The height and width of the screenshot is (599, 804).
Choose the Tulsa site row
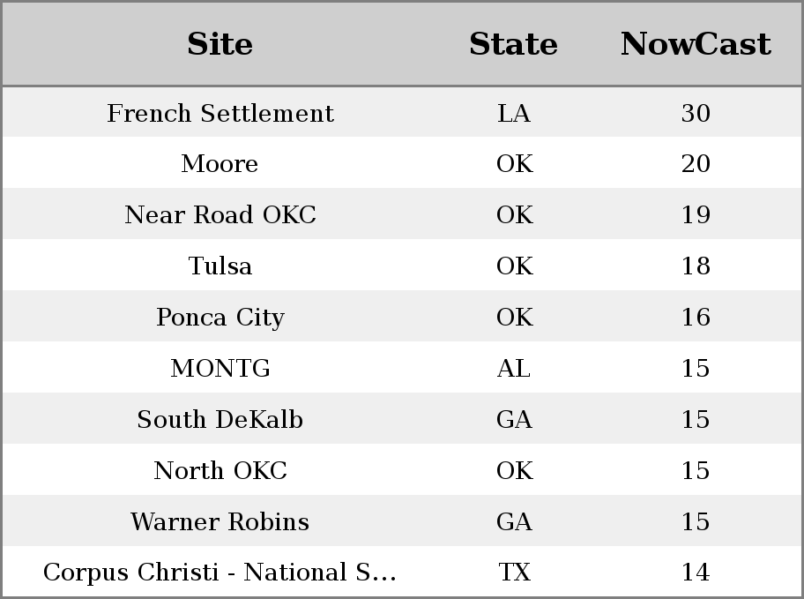point(402,265)
